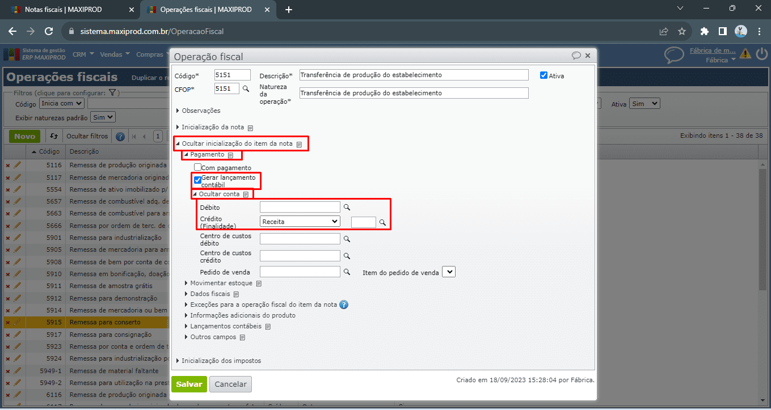Expand Informações adicionais do produto section
This screenshot has height=410, width=771.
[240, 315]
